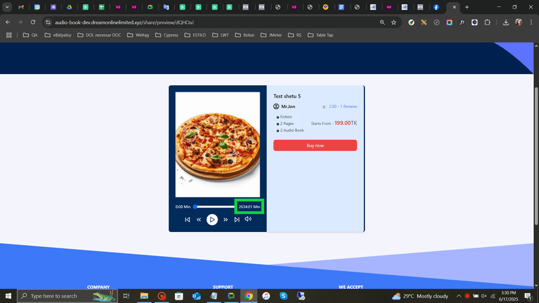Open the Chrome tab search dropdown
This screenshot has width=539, height=303.
[x=7, y=7]
